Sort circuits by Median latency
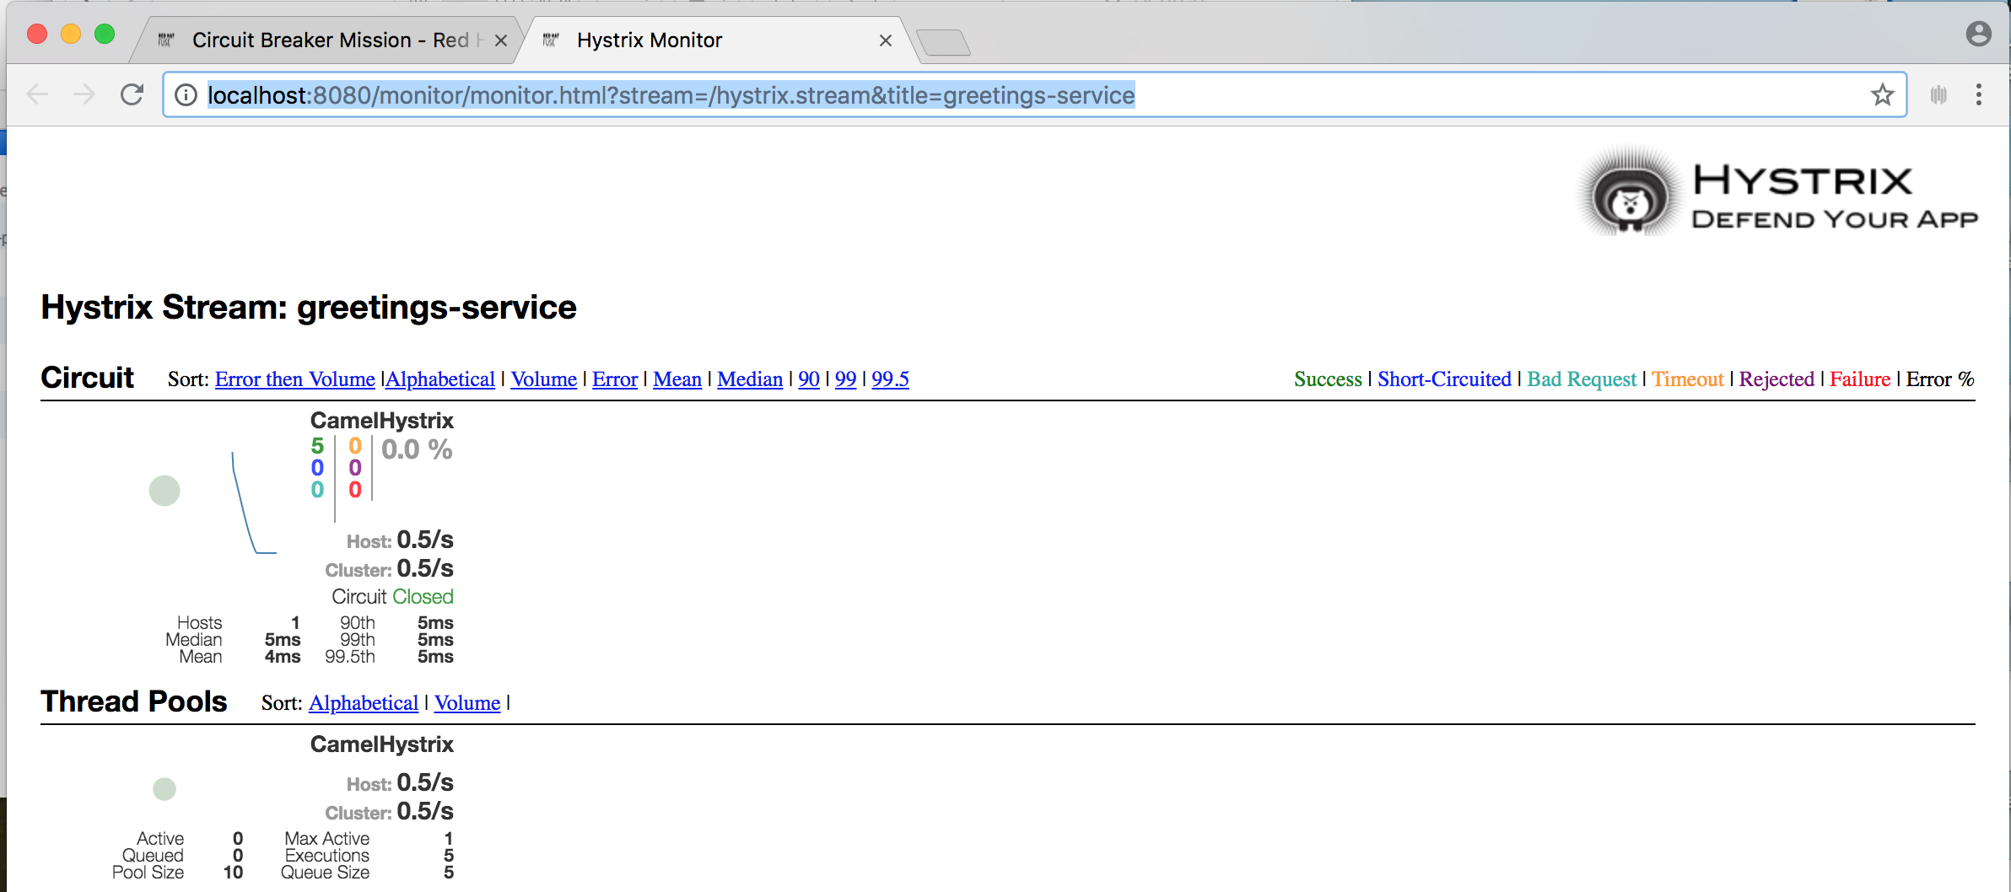 [749, 379]
